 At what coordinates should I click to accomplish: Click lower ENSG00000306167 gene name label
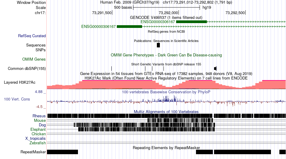click(98, 26)
